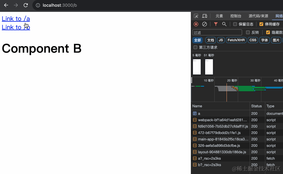Viewport: 283px width, 174px height.
Task: Uncheck the 停用缓存 checkbox
Action: (261, 24)
